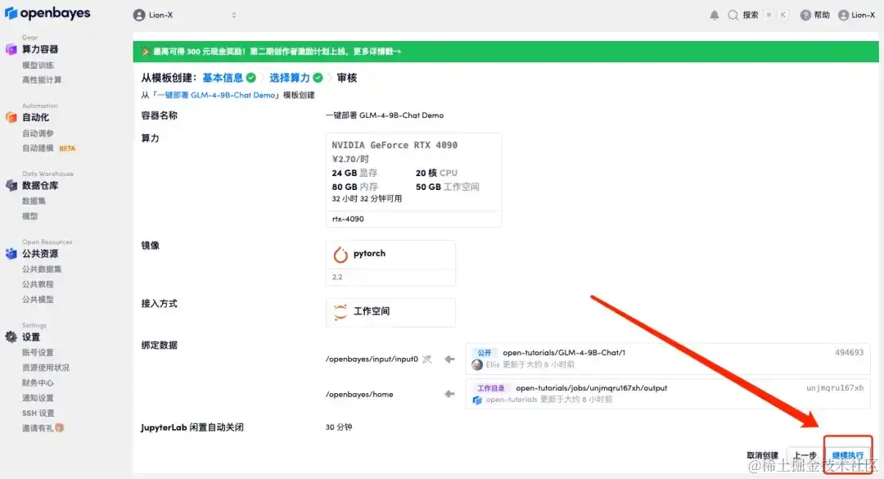
Task: Click 帮助 help text
Action: [822, 16]
